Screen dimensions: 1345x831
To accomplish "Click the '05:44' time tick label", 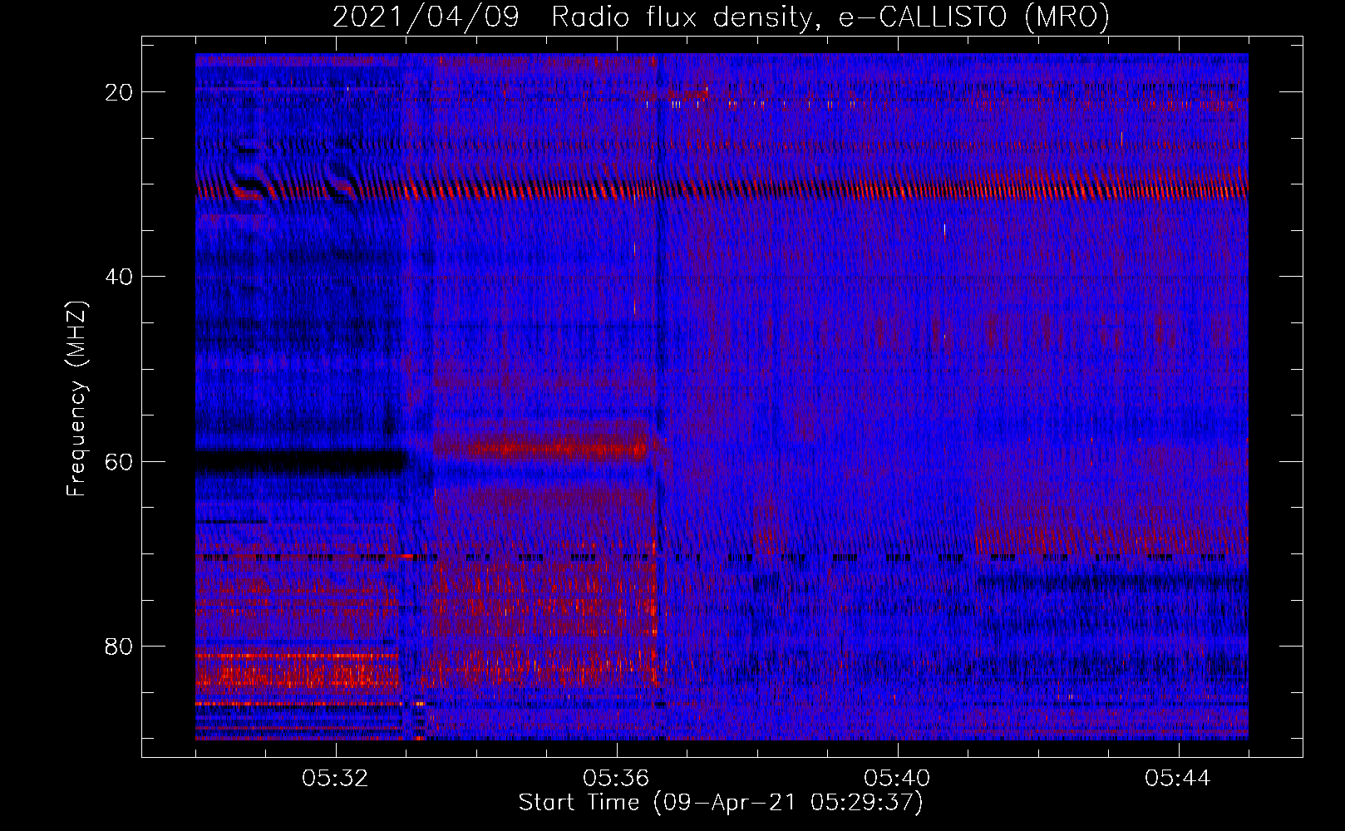I will click(1178, 779).
